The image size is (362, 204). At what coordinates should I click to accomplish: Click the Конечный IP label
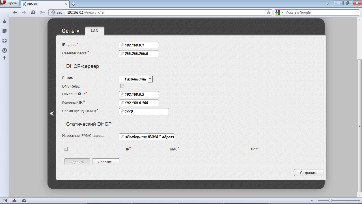(73, 103)
